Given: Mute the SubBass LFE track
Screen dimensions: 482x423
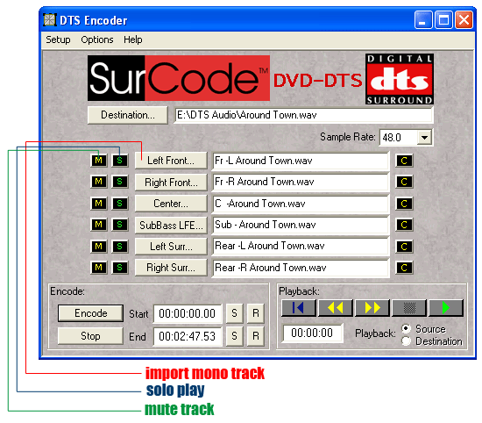Looking at the screenshot, I should click(x=99, y=225).
